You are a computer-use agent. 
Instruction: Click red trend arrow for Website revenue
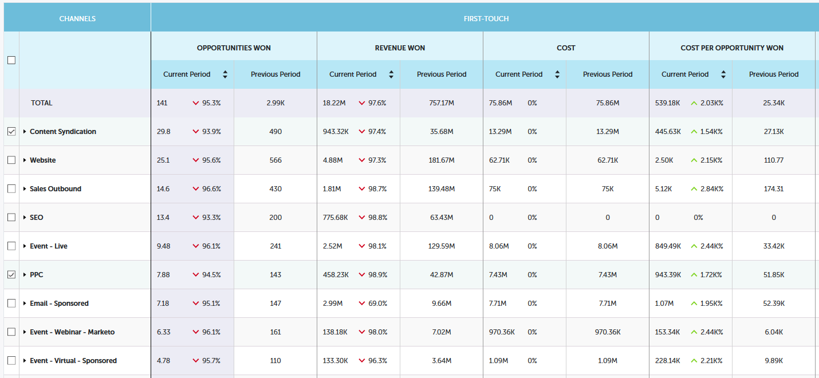coord(362,160)
